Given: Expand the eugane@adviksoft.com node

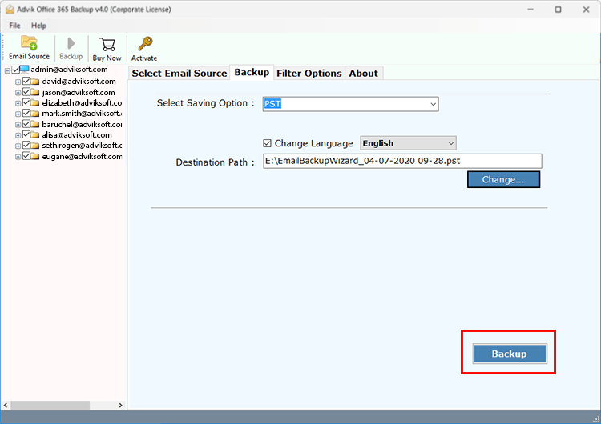Looking at the screenshot, I should click(18, 157).
